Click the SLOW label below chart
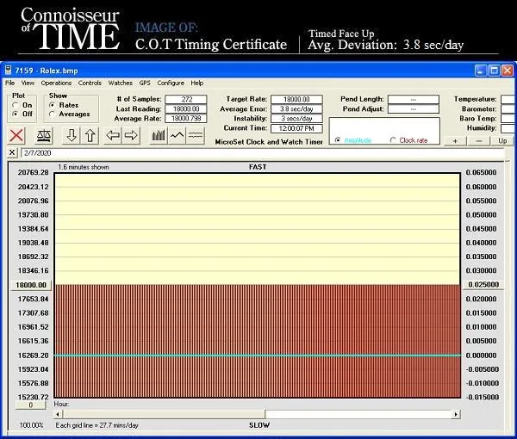 tap(259, 425)
